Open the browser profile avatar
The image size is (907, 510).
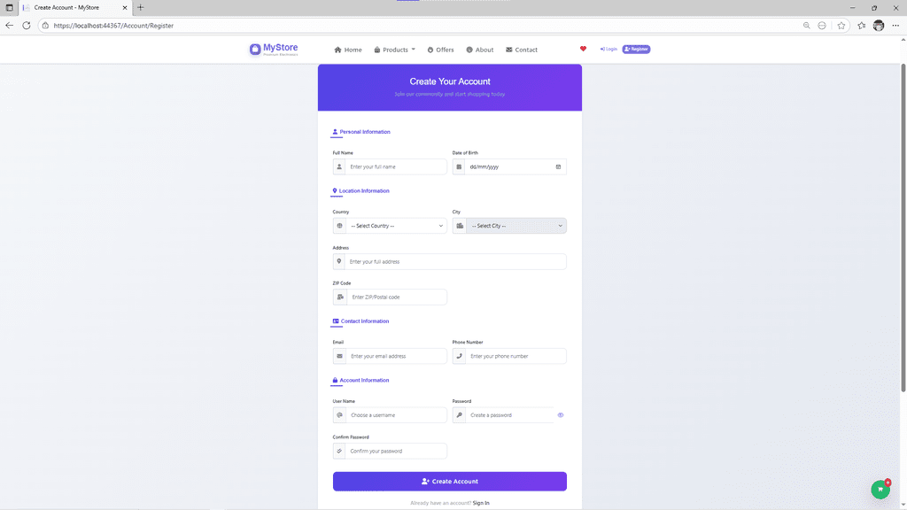coord(879,26)
